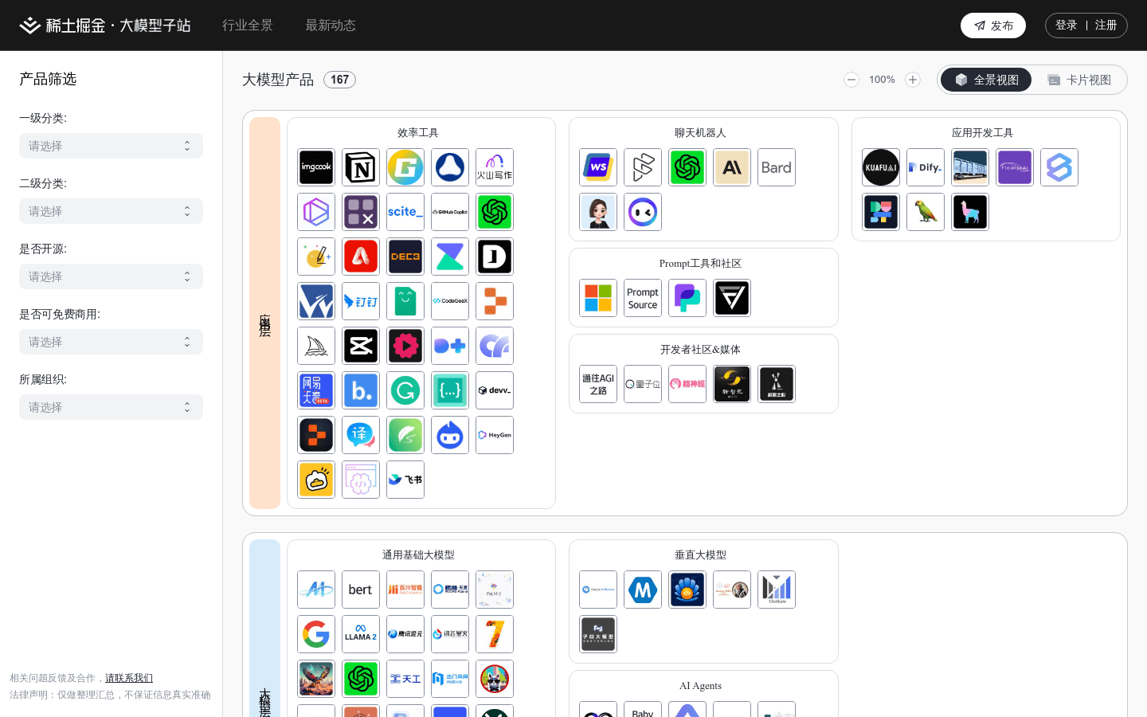Open the KUAFU AI icon
1147x717 pixels.
pyautogui.click(x=881, y=167)
